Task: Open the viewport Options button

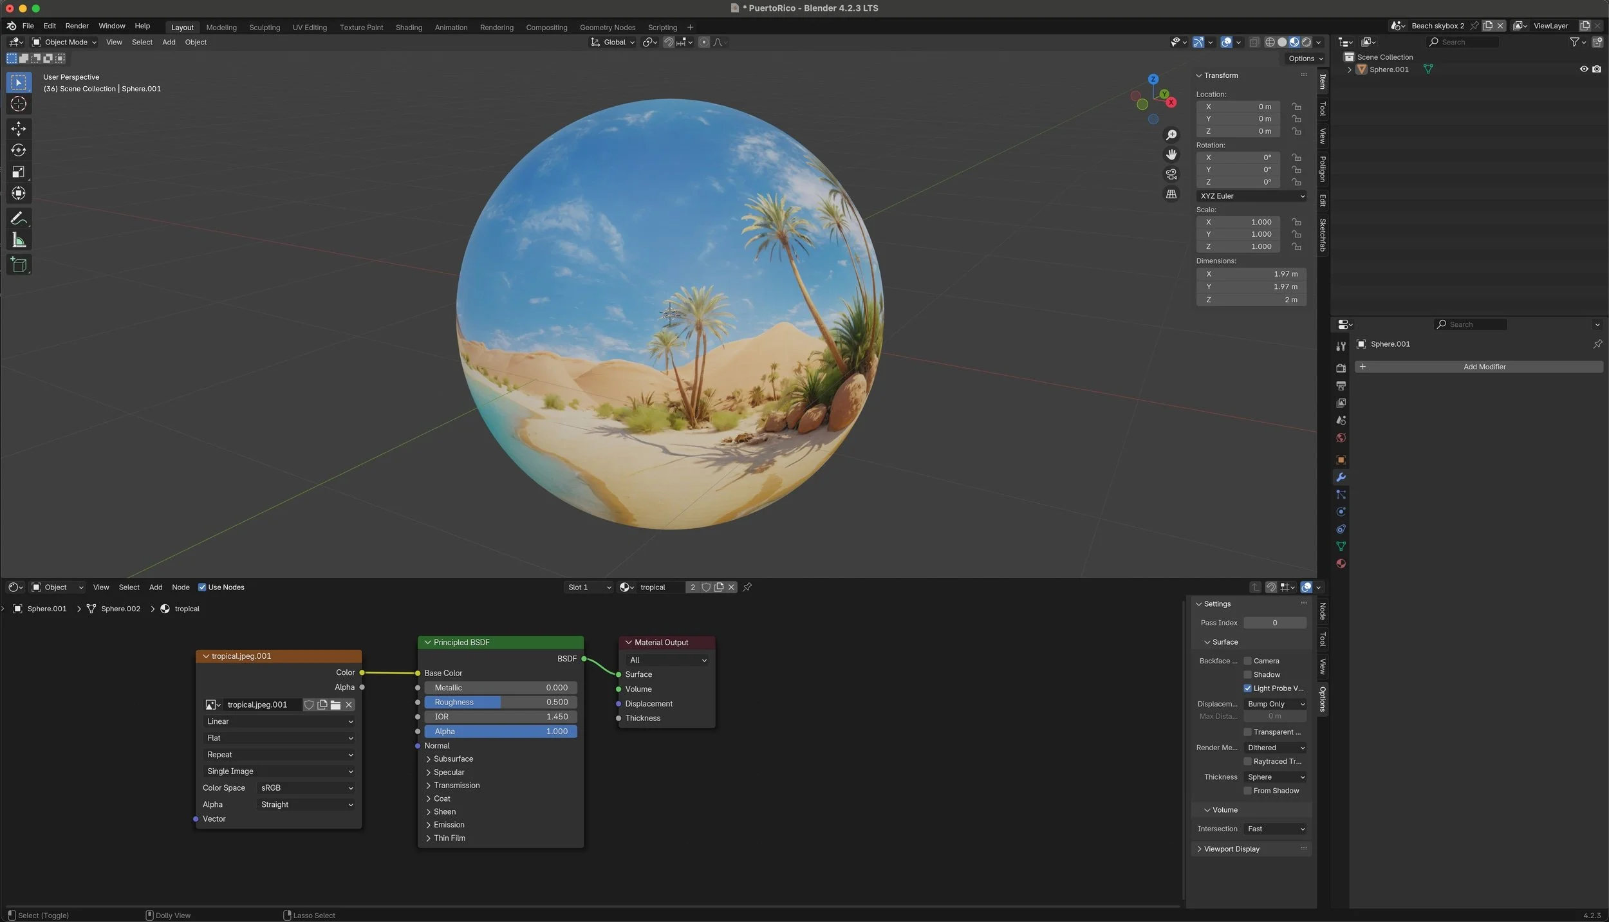Action: 1306,58
